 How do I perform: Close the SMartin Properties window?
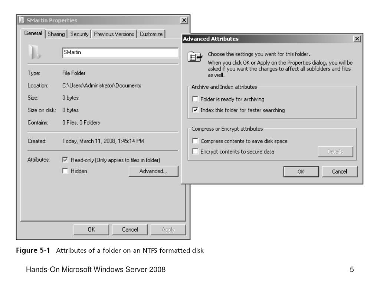pyautogui.click(x=184, y=20)
